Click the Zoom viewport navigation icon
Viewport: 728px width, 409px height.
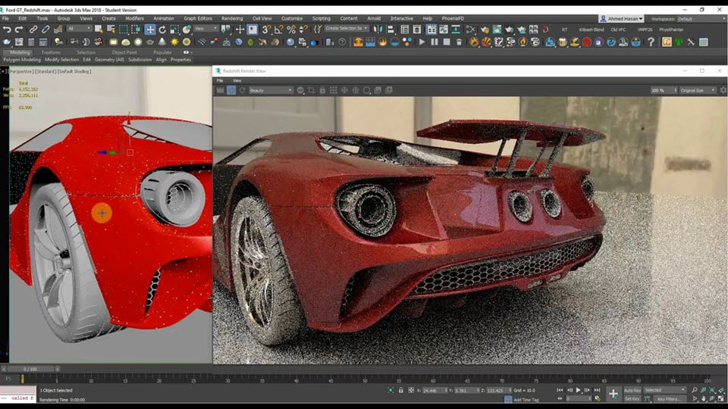[695, 391]
